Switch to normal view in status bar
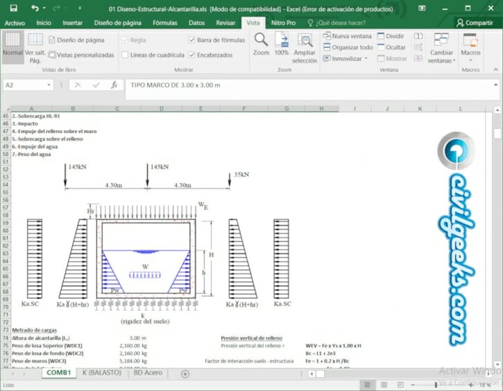 point(367,384)
